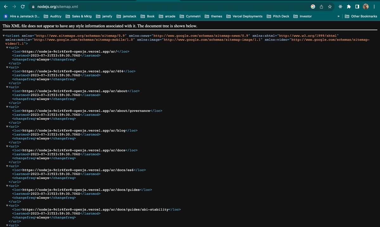380x227 pixels.
Task: Reload the sitemap page
Action: [23, 6]
